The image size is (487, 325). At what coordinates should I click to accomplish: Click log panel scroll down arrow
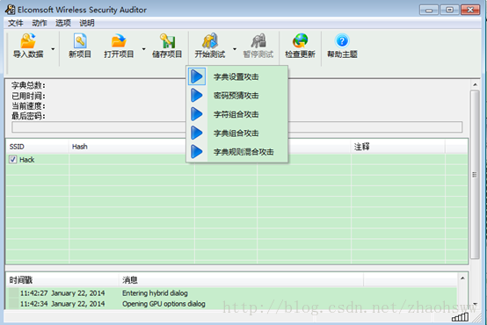click(476, 304)
